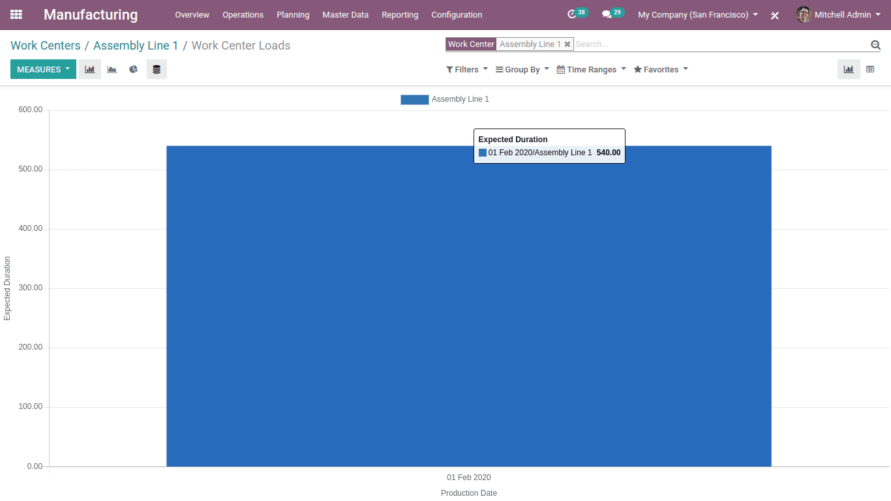Click the Manufacturing app title
891x501 pixels.
coord(91,14)
